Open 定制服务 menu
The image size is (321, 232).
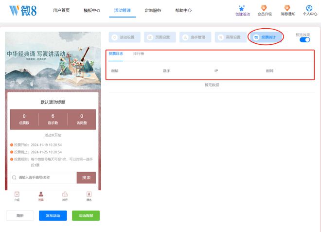153,10
